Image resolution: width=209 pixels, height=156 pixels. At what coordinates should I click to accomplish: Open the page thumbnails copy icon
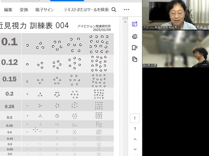pos(135,59)
